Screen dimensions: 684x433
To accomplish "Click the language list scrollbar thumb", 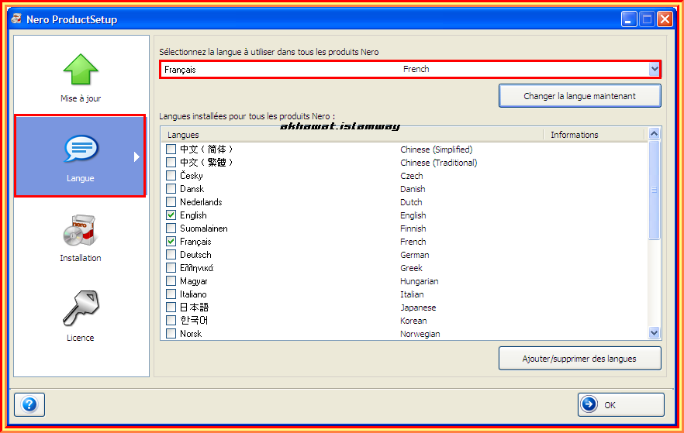I will click(654, 190).
